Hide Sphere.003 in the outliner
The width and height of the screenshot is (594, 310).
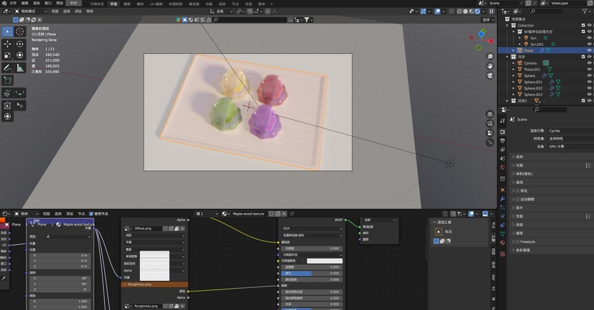point(589,94)
